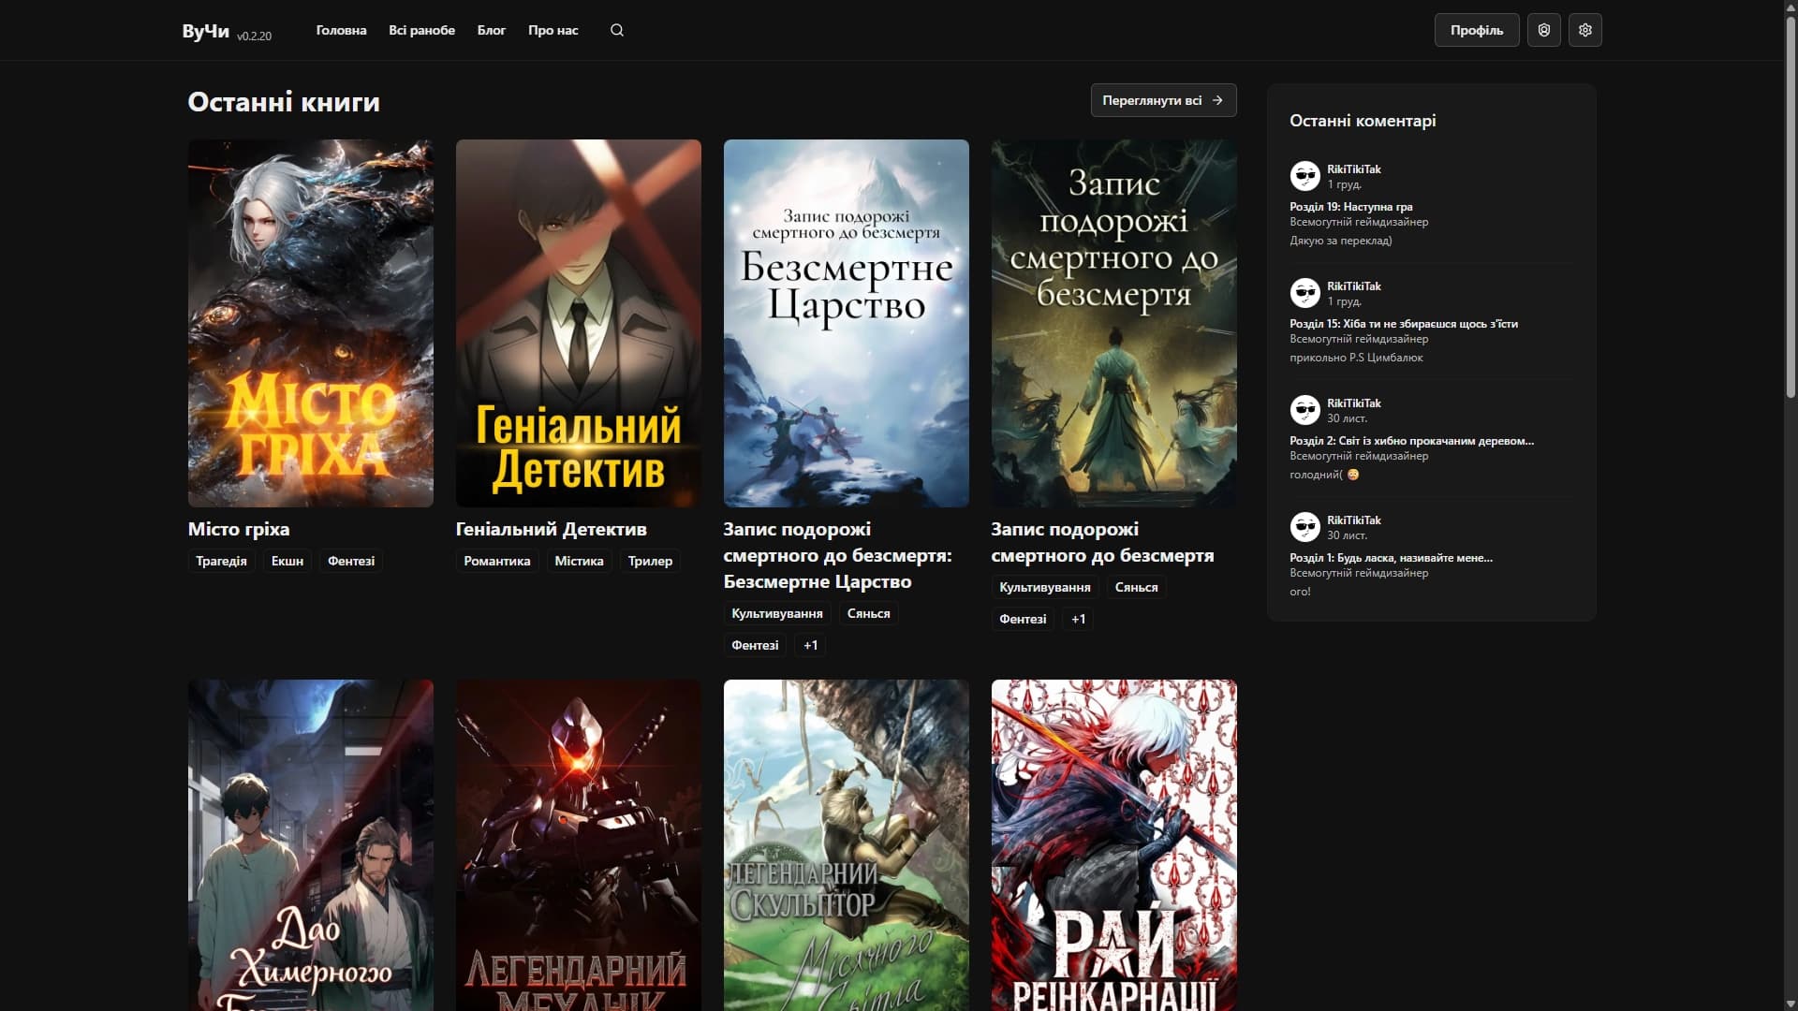Open comment Розділ 1: Будь ласка, називайте
This screenshot has width=1798, height=1011.
pos(1391,558)
